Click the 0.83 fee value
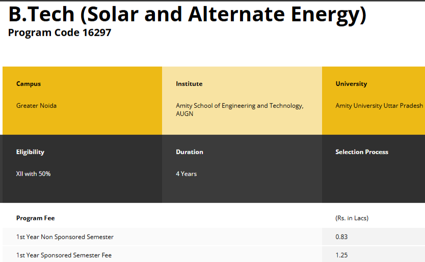425x262 pixels. 341,237
